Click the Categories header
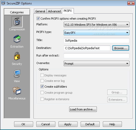The width and height of the screenshot is (136, 130). (17, 12)
